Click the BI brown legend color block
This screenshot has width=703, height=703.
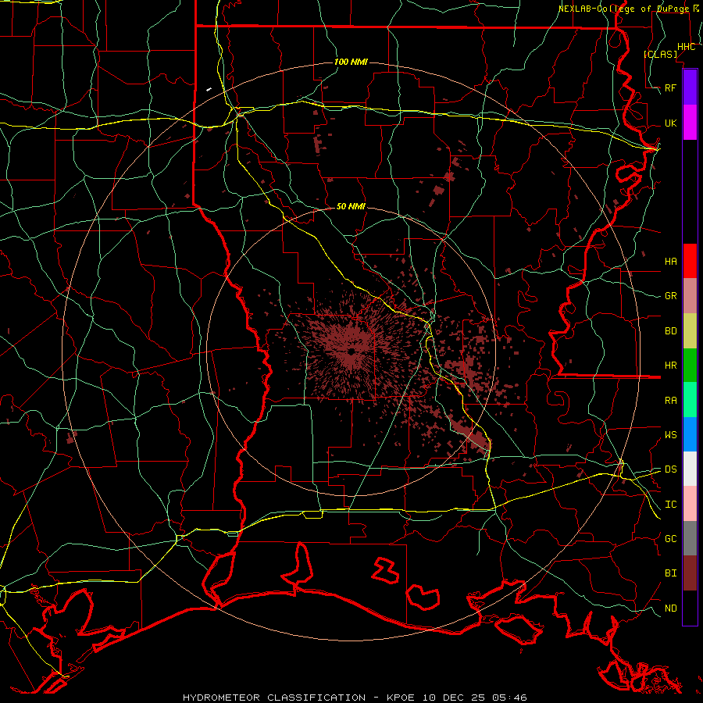click(690, 573)
